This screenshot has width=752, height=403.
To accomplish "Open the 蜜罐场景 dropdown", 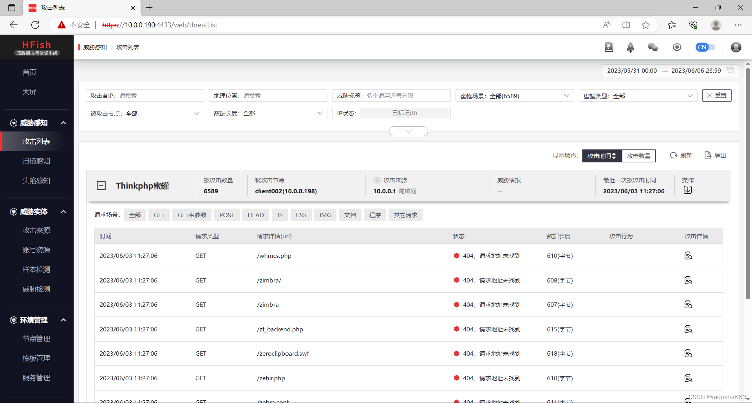I will [515, 96].
